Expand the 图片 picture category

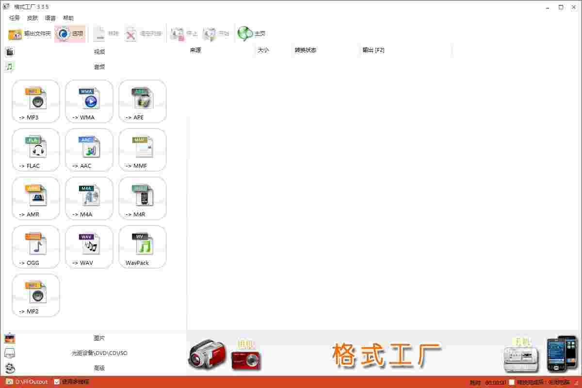(x=99, y=338)
